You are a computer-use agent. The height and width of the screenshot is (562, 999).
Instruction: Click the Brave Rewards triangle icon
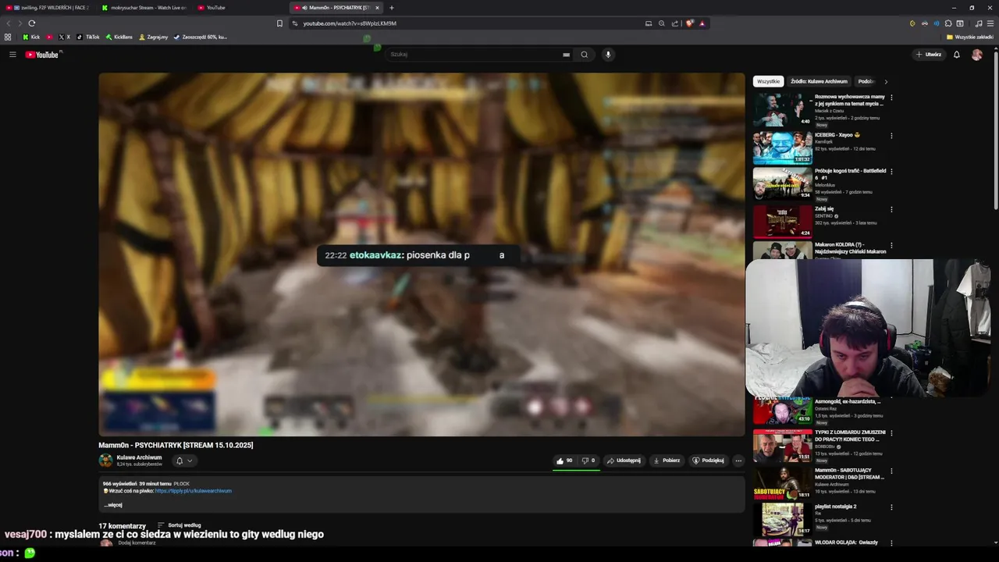coord(702,23)
